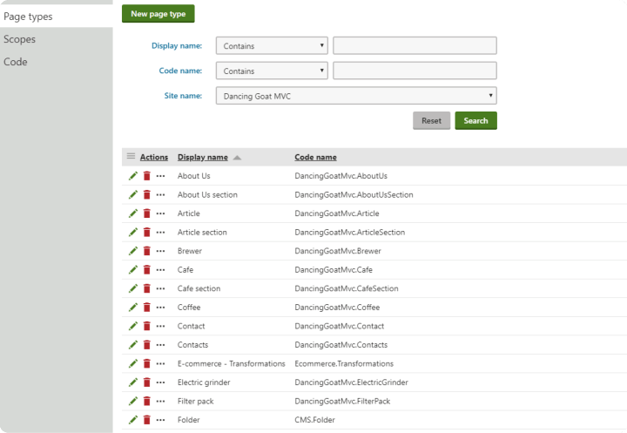Sort by the Code name column header
627x433 pixels.
(315, 158)
